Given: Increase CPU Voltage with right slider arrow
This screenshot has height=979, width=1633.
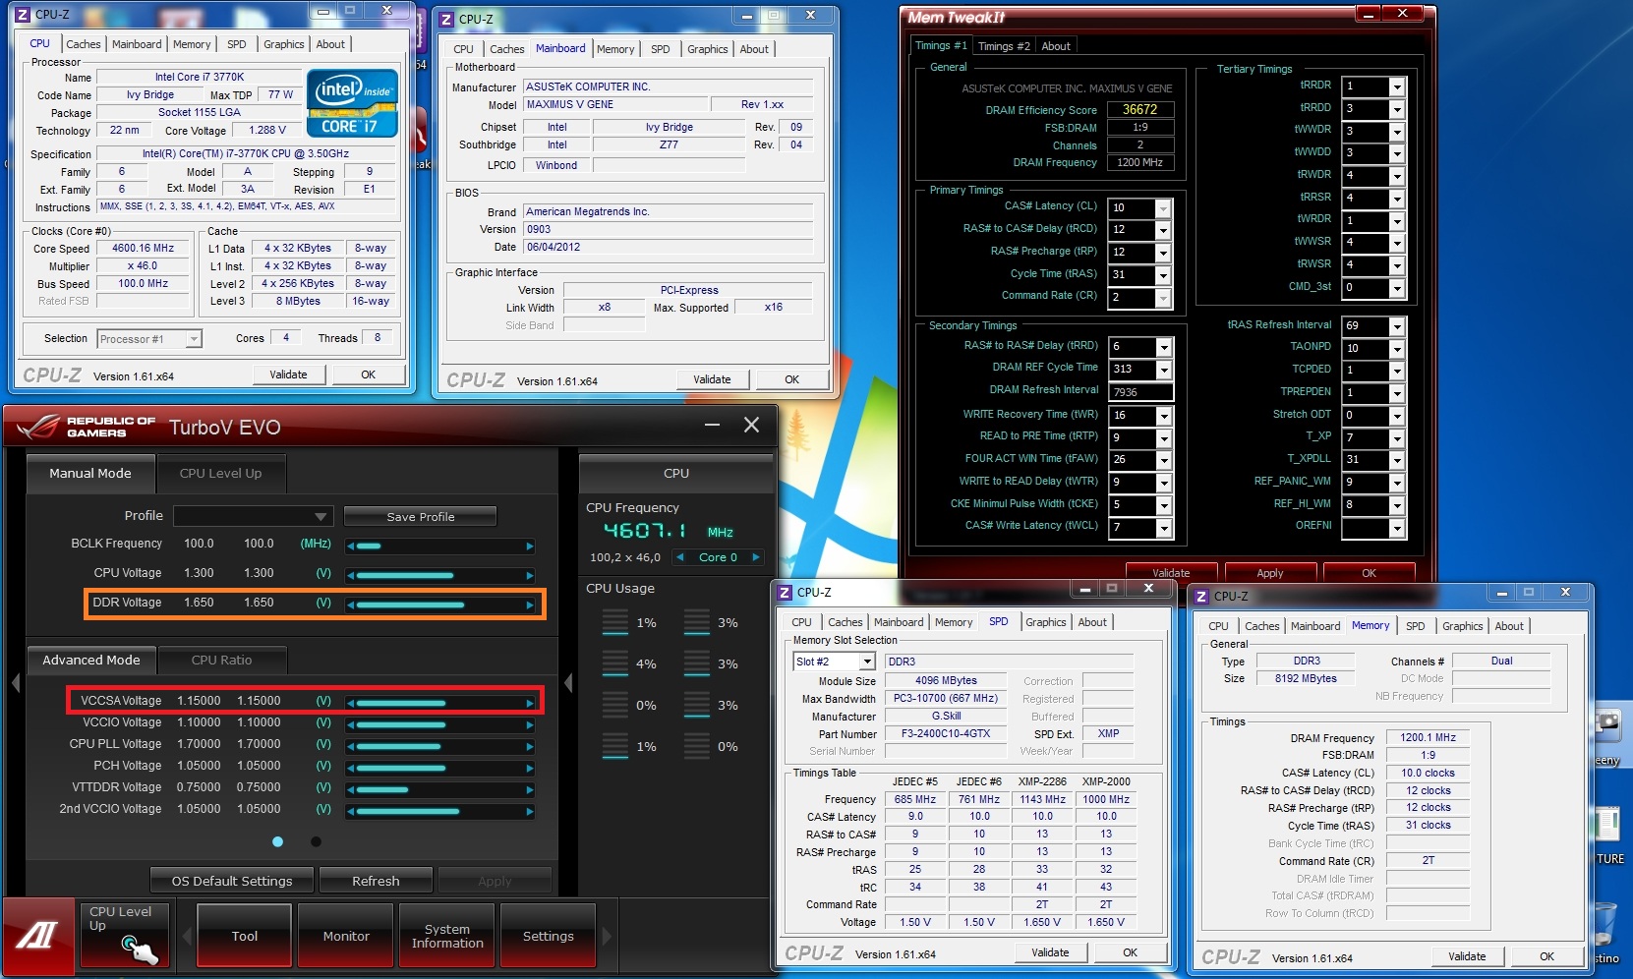Looking at the screenshot, I should coord(530,575).
